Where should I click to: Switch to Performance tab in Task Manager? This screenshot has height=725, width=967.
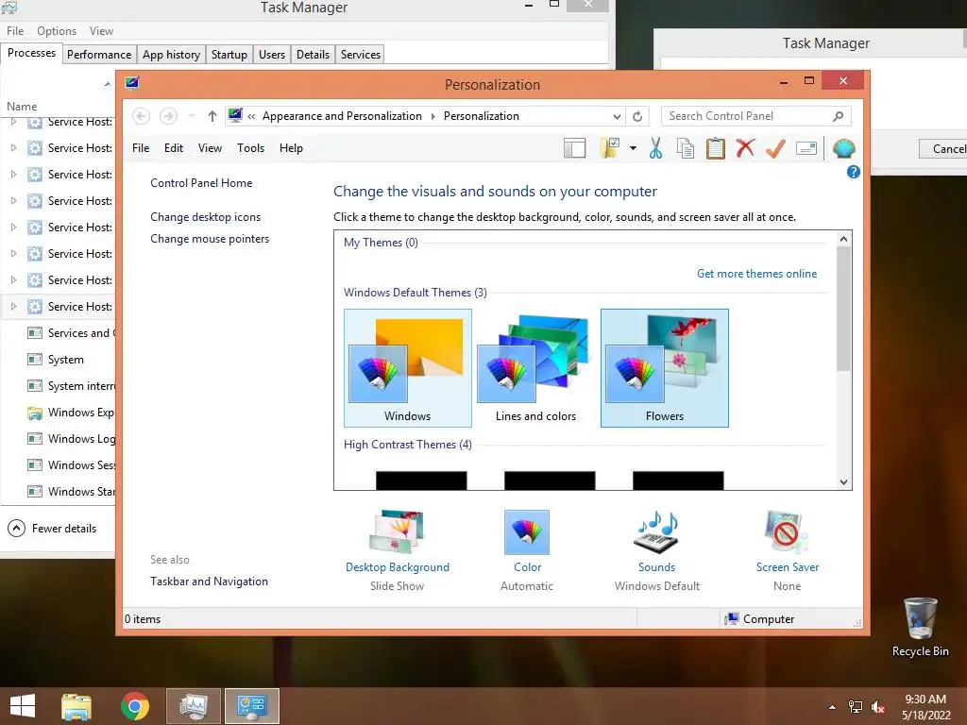click(98, 54)
